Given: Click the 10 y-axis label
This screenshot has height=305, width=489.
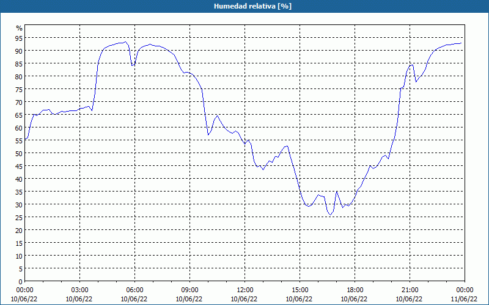Looking at the screenshot, I should (x=19, y=256).
